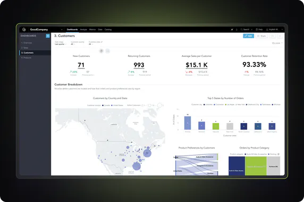Click the green treemap tile
304x202 pixels.
pos(256,166)
